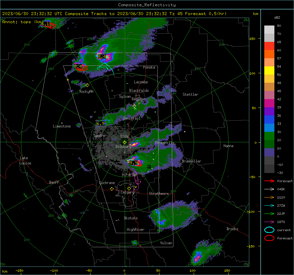Click the white plus marker east of ThreeHills
Image resolution: width=294 pixels, height=275 pixels.
[x=185, y=131]
